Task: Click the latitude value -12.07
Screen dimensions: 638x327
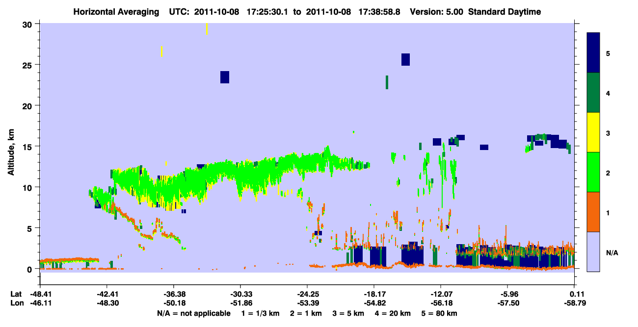Action: pos(441,295)
